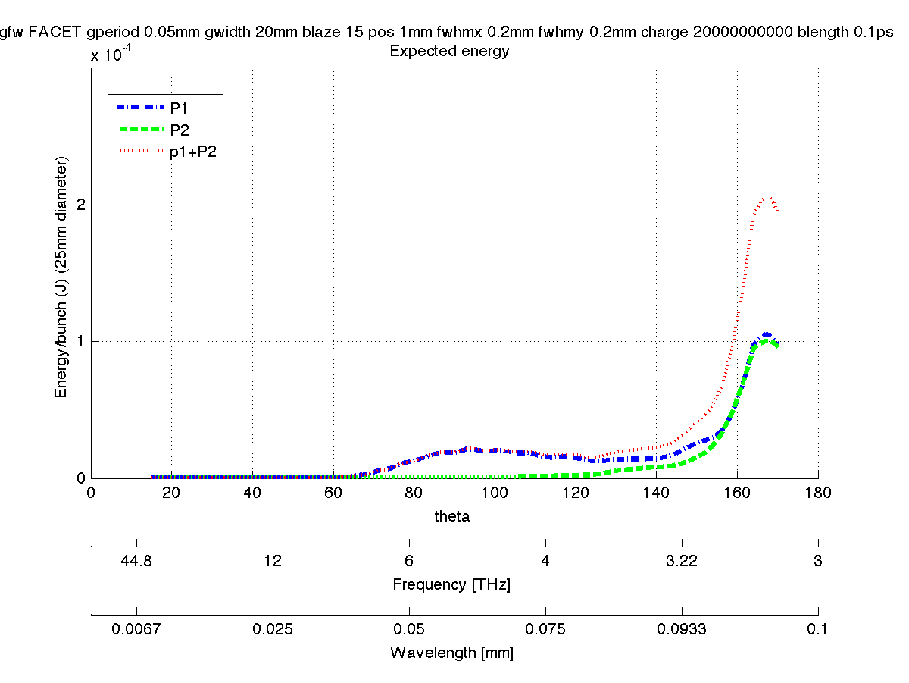The width and height of the screenshot is (909, 683).
Task: Click the wavelength tick 0.0933
Action: [682, 629]
